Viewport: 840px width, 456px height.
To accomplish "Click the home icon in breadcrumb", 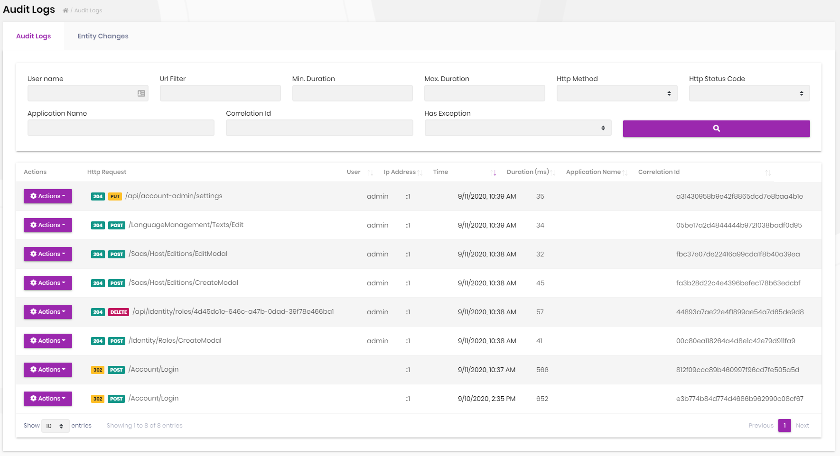I will [x=65, y=10].
